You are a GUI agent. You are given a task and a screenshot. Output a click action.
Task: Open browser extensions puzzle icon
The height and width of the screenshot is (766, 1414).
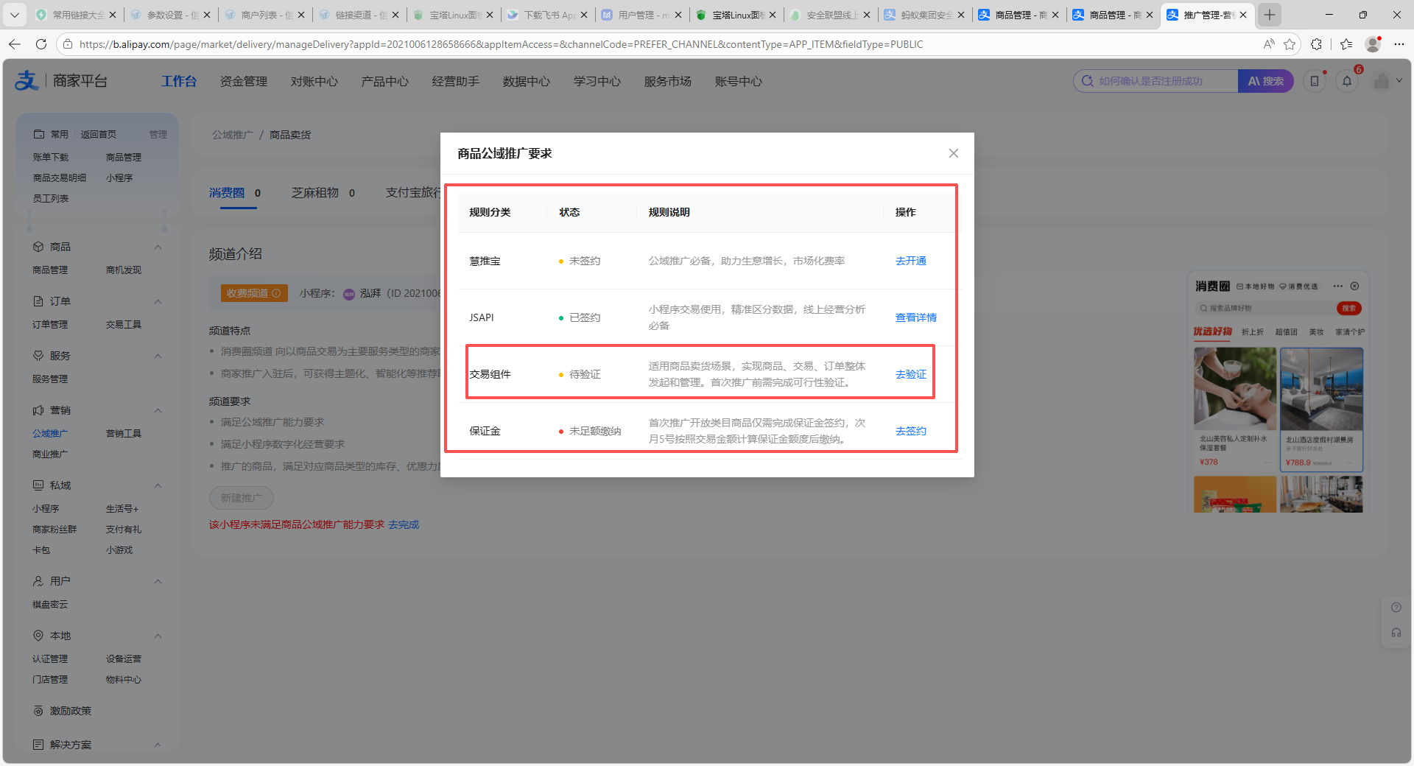point(1317,44)
